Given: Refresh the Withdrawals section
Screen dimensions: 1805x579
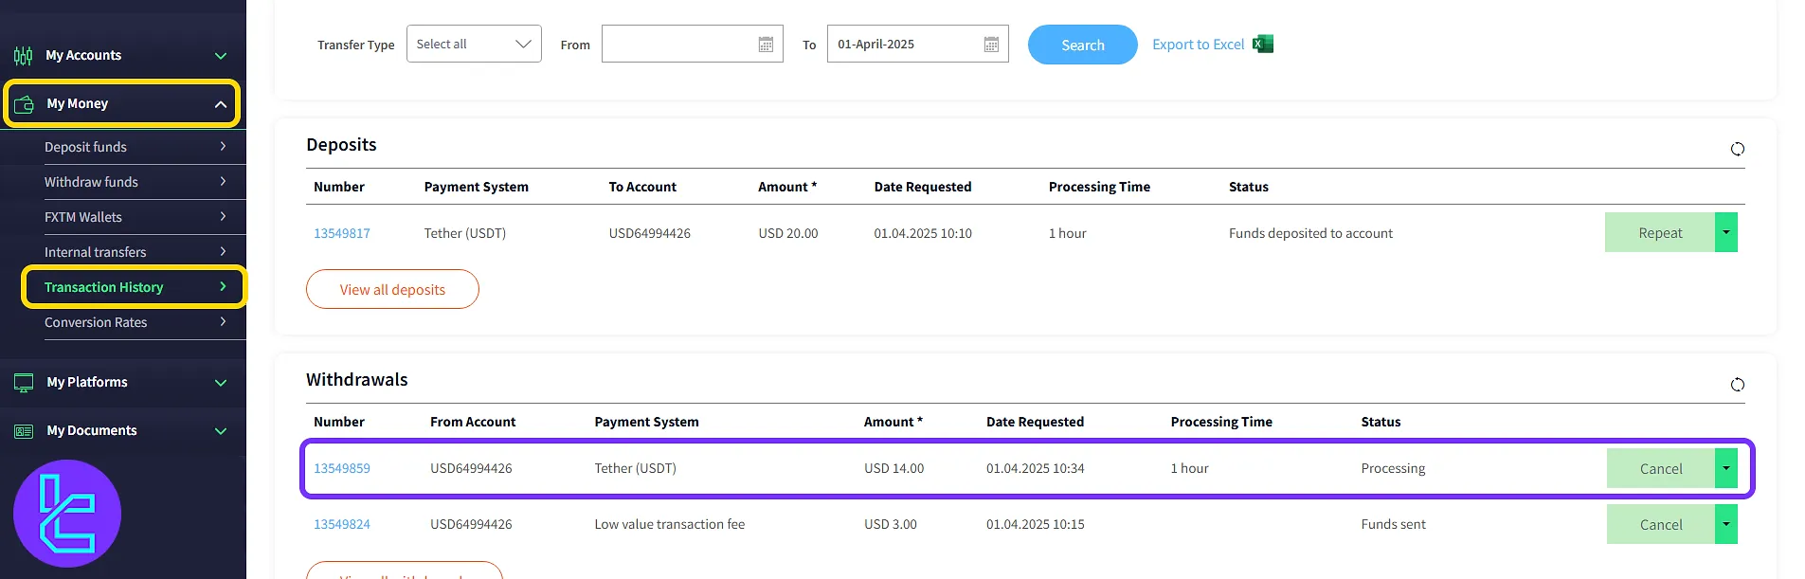Looking at the screenshot, I should pyautogui.click(x=1737, y=385).
